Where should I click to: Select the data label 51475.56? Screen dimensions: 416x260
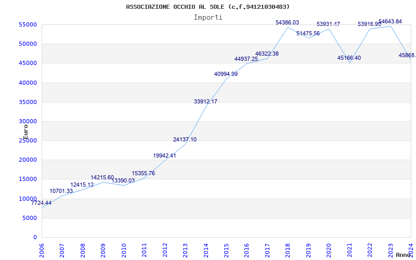[x=308, y=33]
